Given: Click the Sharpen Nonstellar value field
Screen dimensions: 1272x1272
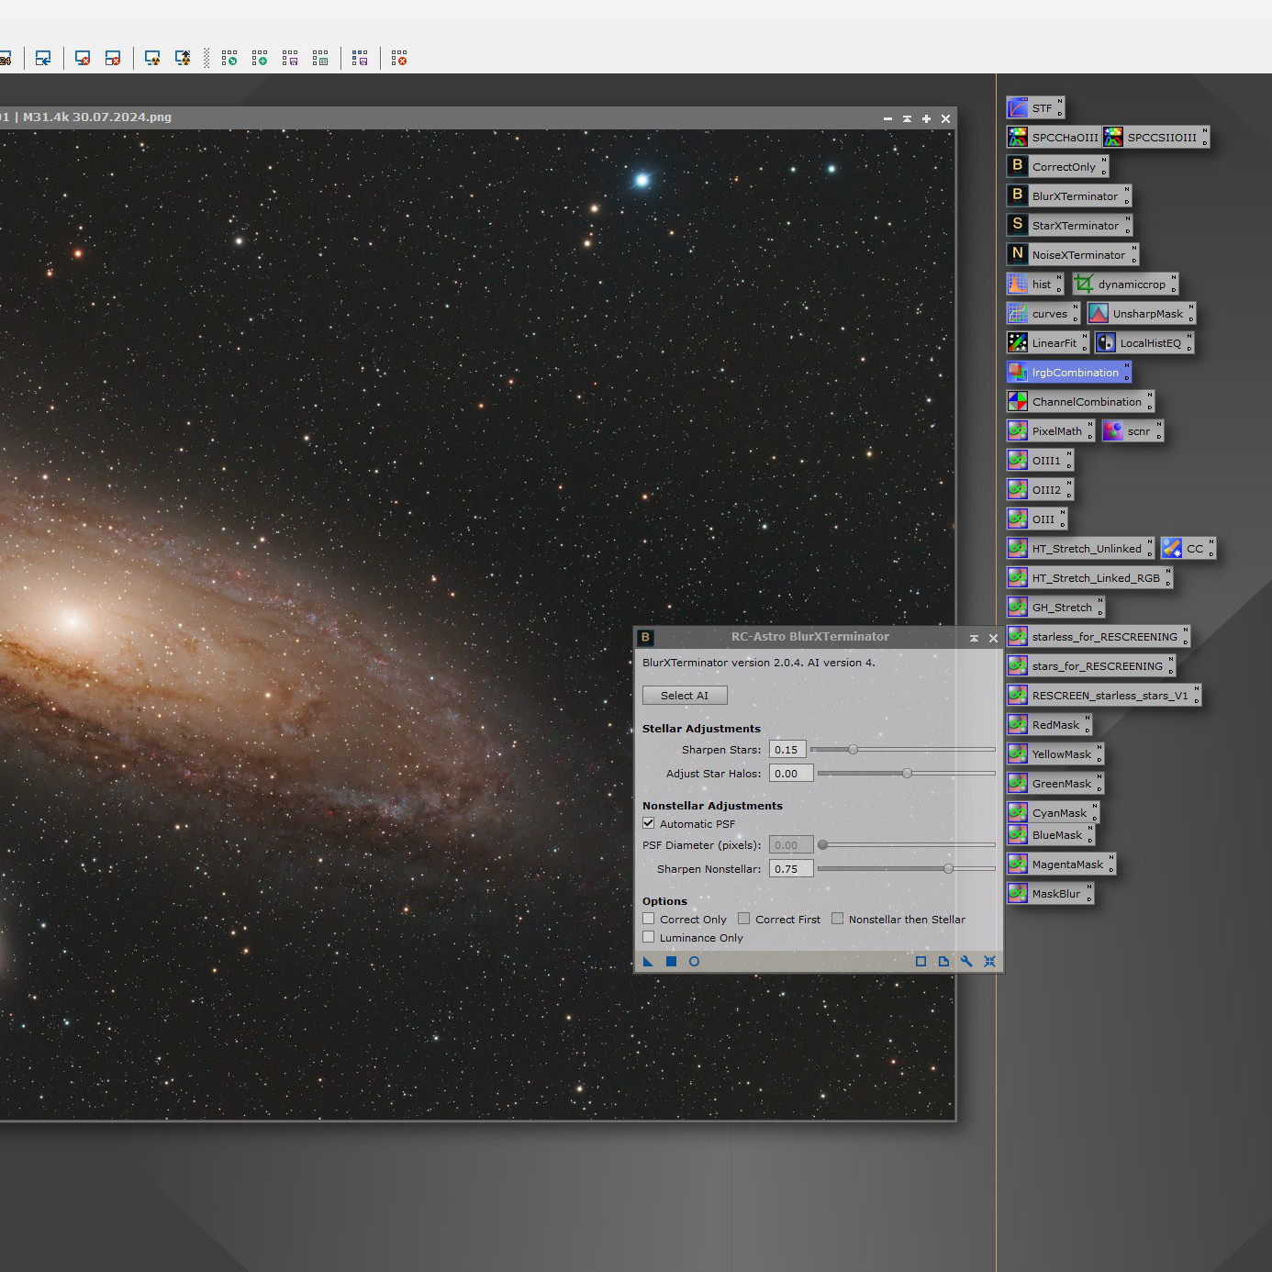Looking at the screenshot, I should coord(790,869).
